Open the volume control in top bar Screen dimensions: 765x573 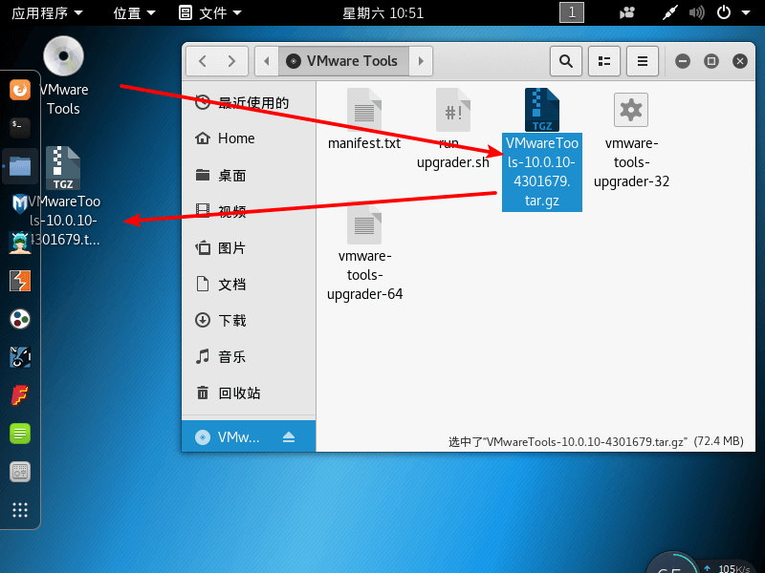pos(696,12)
